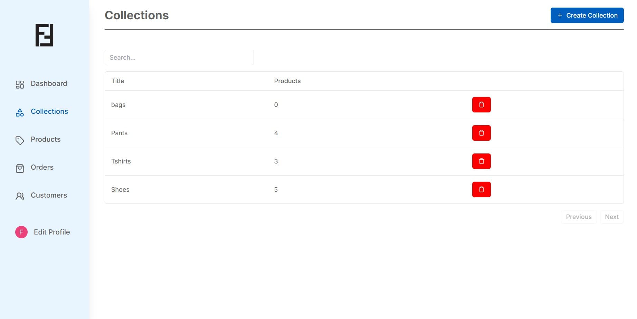This screenshot has height=319, width=637.
Task: Click the Products tag icon
Action: [20, 140]
